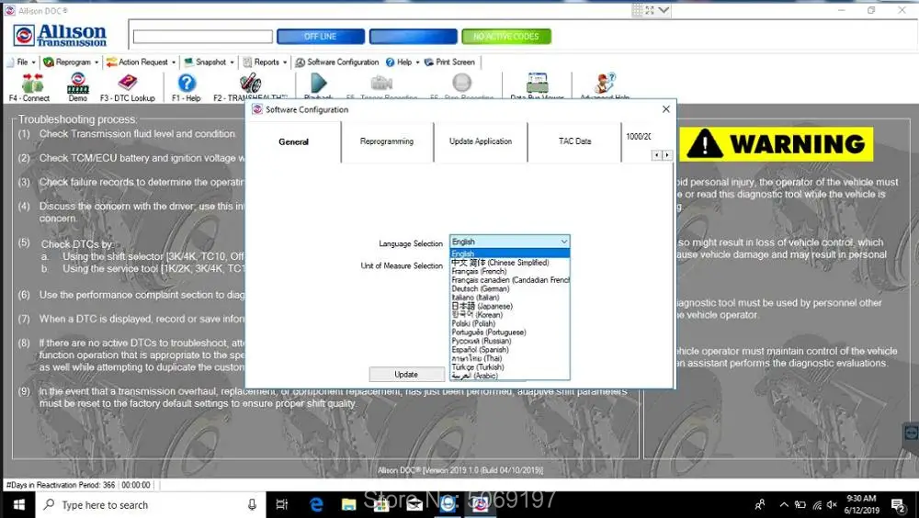This screenshot has height=518, width=919.
Task: Click the TeamViewer side panel icon
Action: tap(912, 433)
